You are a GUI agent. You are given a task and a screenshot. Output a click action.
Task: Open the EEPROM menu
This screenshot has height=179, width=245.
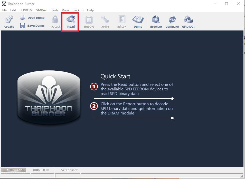pos(26,10)
